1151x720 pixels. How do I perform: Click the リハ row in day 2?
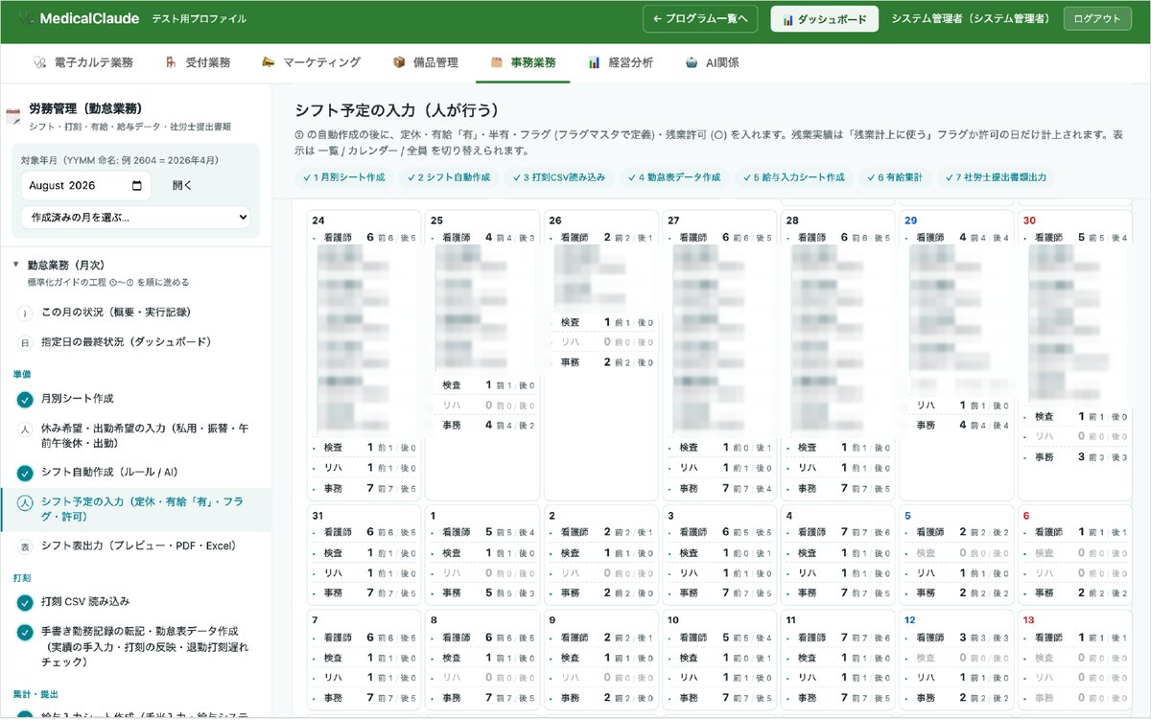coord(600,573)
